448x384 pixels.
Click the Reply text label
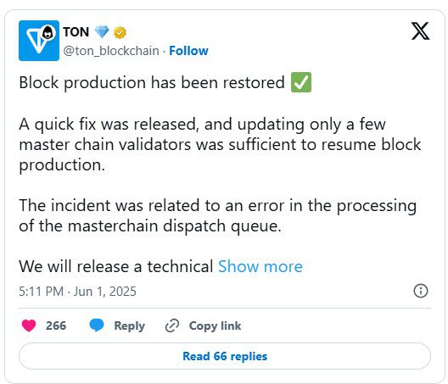click(130, 326)
